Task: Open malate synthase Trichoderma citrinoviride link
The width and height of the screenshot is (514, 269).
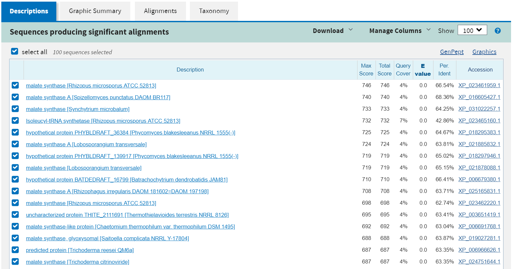Action: [78, 262]
